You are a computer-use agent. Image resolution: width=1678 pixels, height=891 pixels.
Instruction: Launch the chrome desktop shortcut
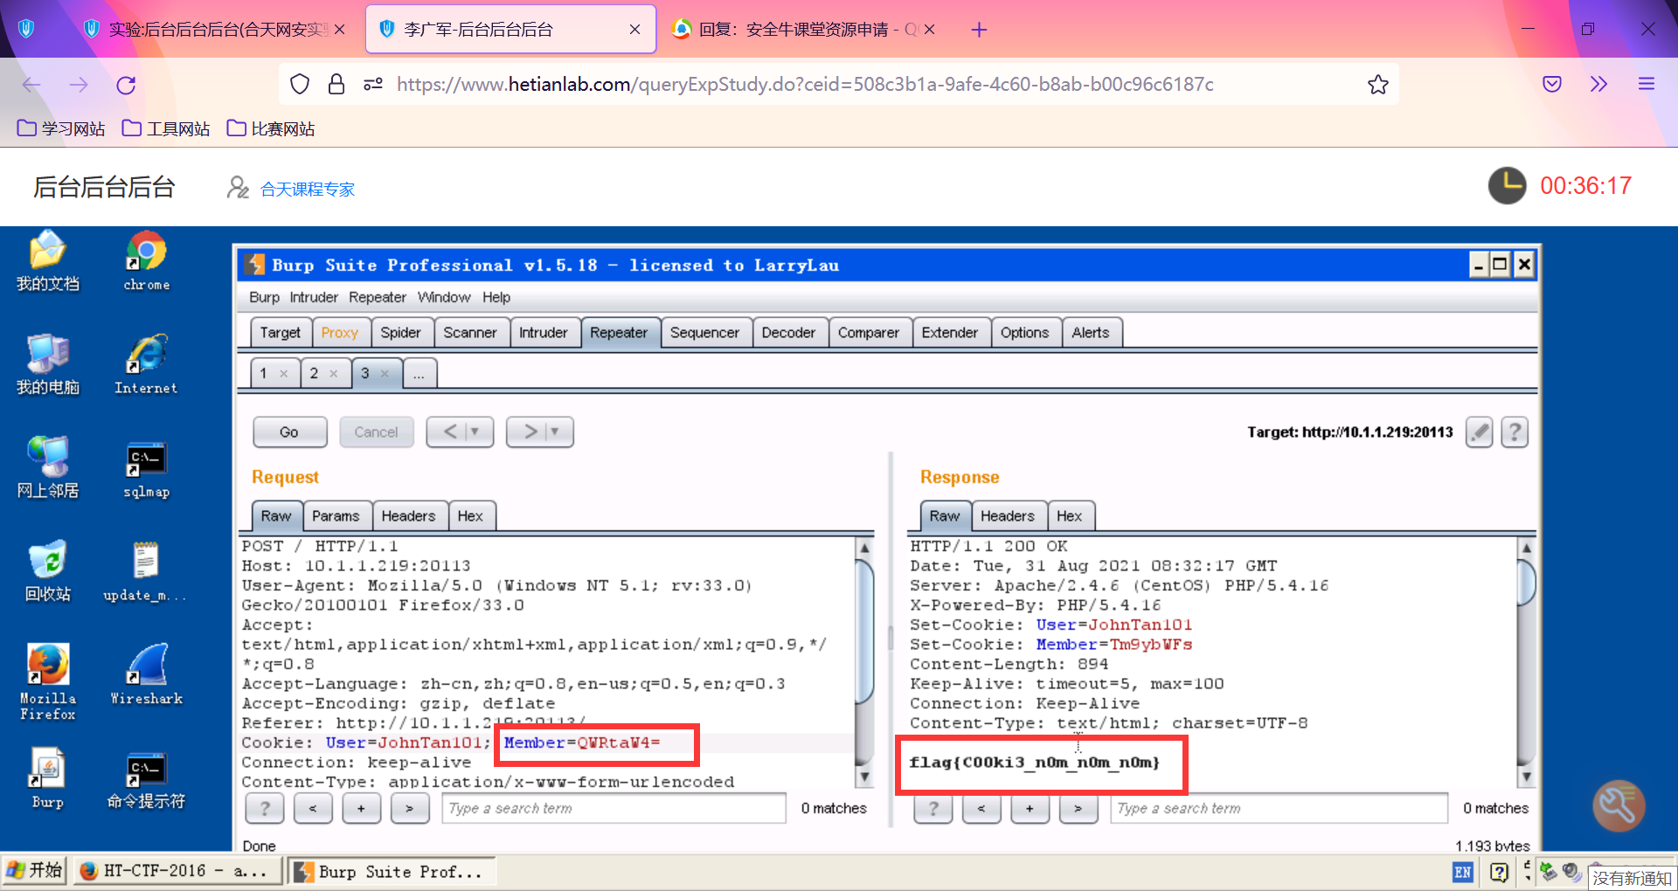(147, 261)
